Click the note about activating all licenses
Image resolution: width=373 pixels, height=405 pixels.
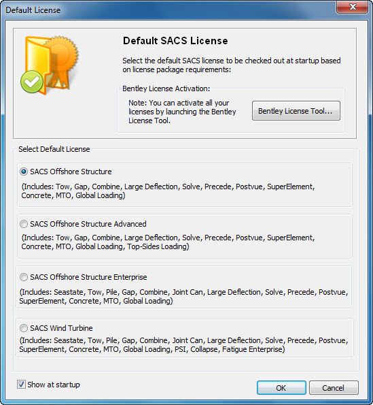182,112
